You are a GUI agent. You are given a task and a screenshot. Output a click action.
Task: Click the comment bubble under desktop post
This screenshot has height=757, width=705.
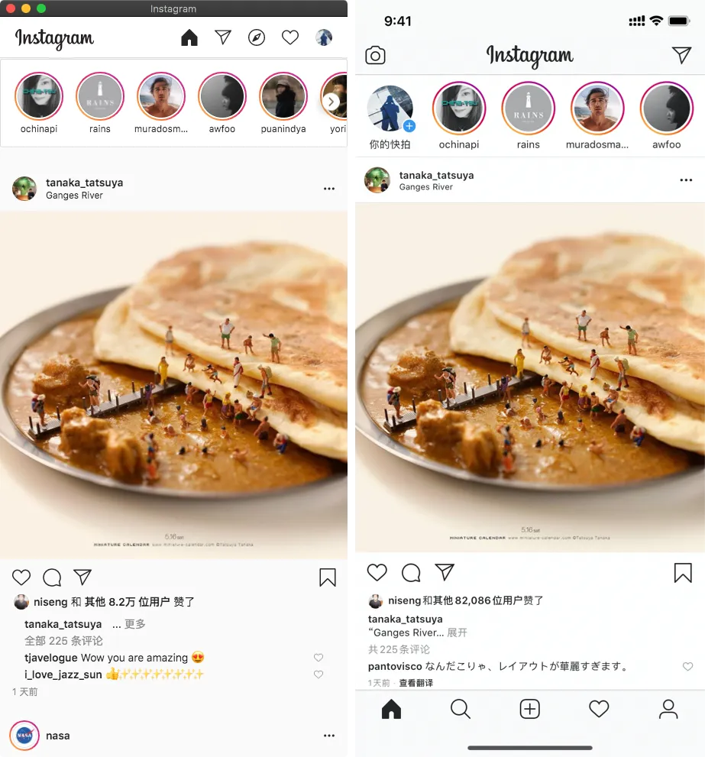(52, 577)
